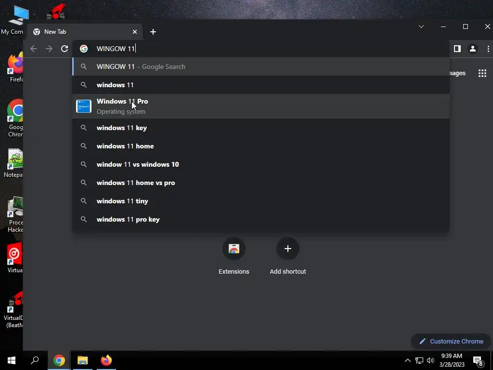Open File Explorer from the taskbar
This screenshot has width=493, height=370.
[83, 360]
